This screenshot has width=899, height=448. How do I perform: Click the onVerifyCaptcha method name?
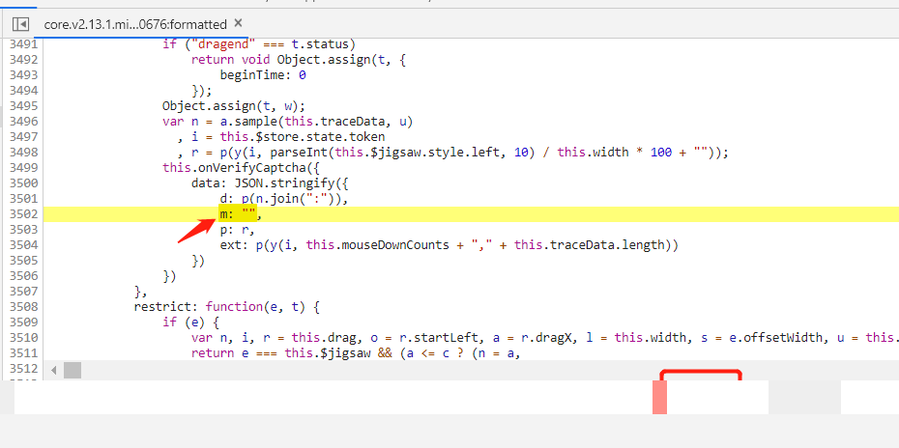tap(230, 168)
